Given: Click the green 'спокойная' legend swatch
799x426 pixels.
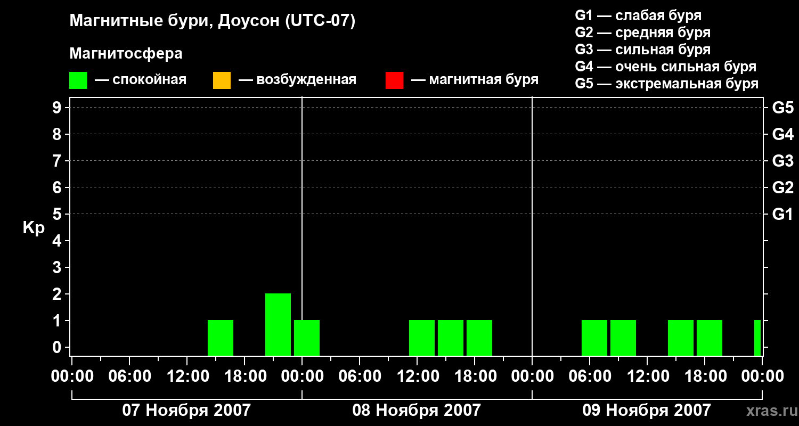Looking at the screenshot, I should [78, 80].
